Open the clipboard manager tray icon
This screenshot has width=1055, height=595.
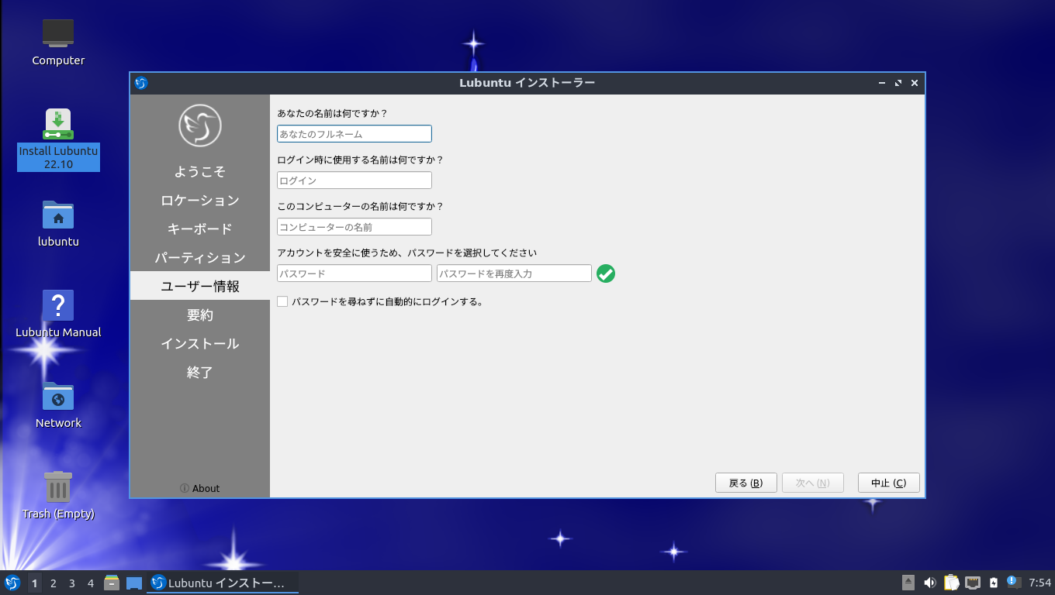pyautogui.click(x=951, y=583)
